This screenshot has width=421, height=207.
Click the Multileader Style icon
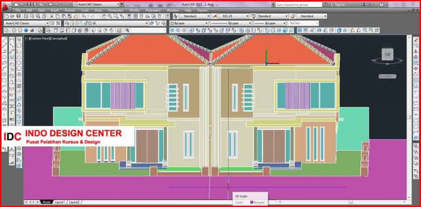(293, 16)
